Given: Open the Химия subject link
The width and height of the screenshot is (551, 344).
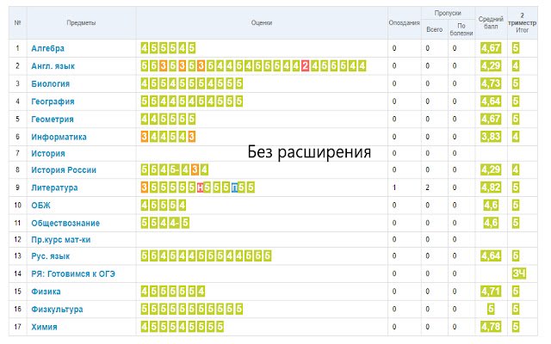Looking at the screenshot, I should pyautogui.click(x=44, y=327).
